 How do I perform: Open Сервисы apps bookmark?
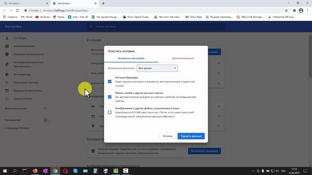(x=10, y=17)
